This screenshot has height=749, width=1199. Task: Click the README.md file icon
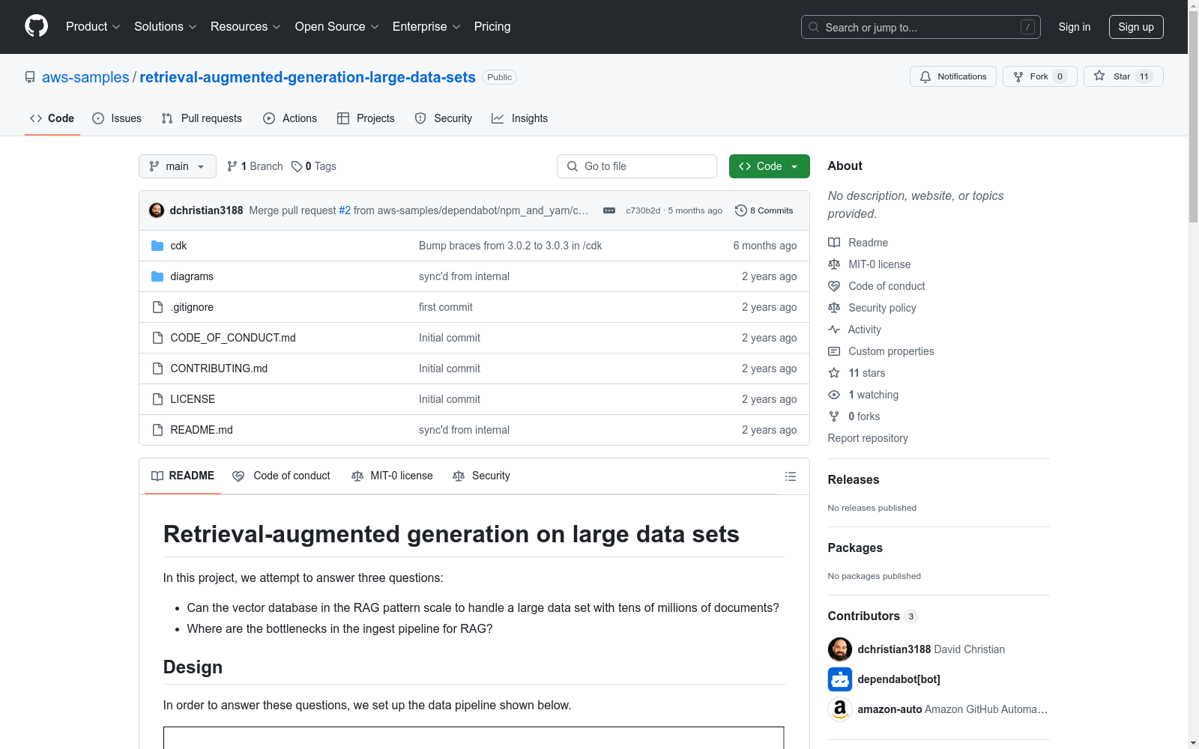157,430
